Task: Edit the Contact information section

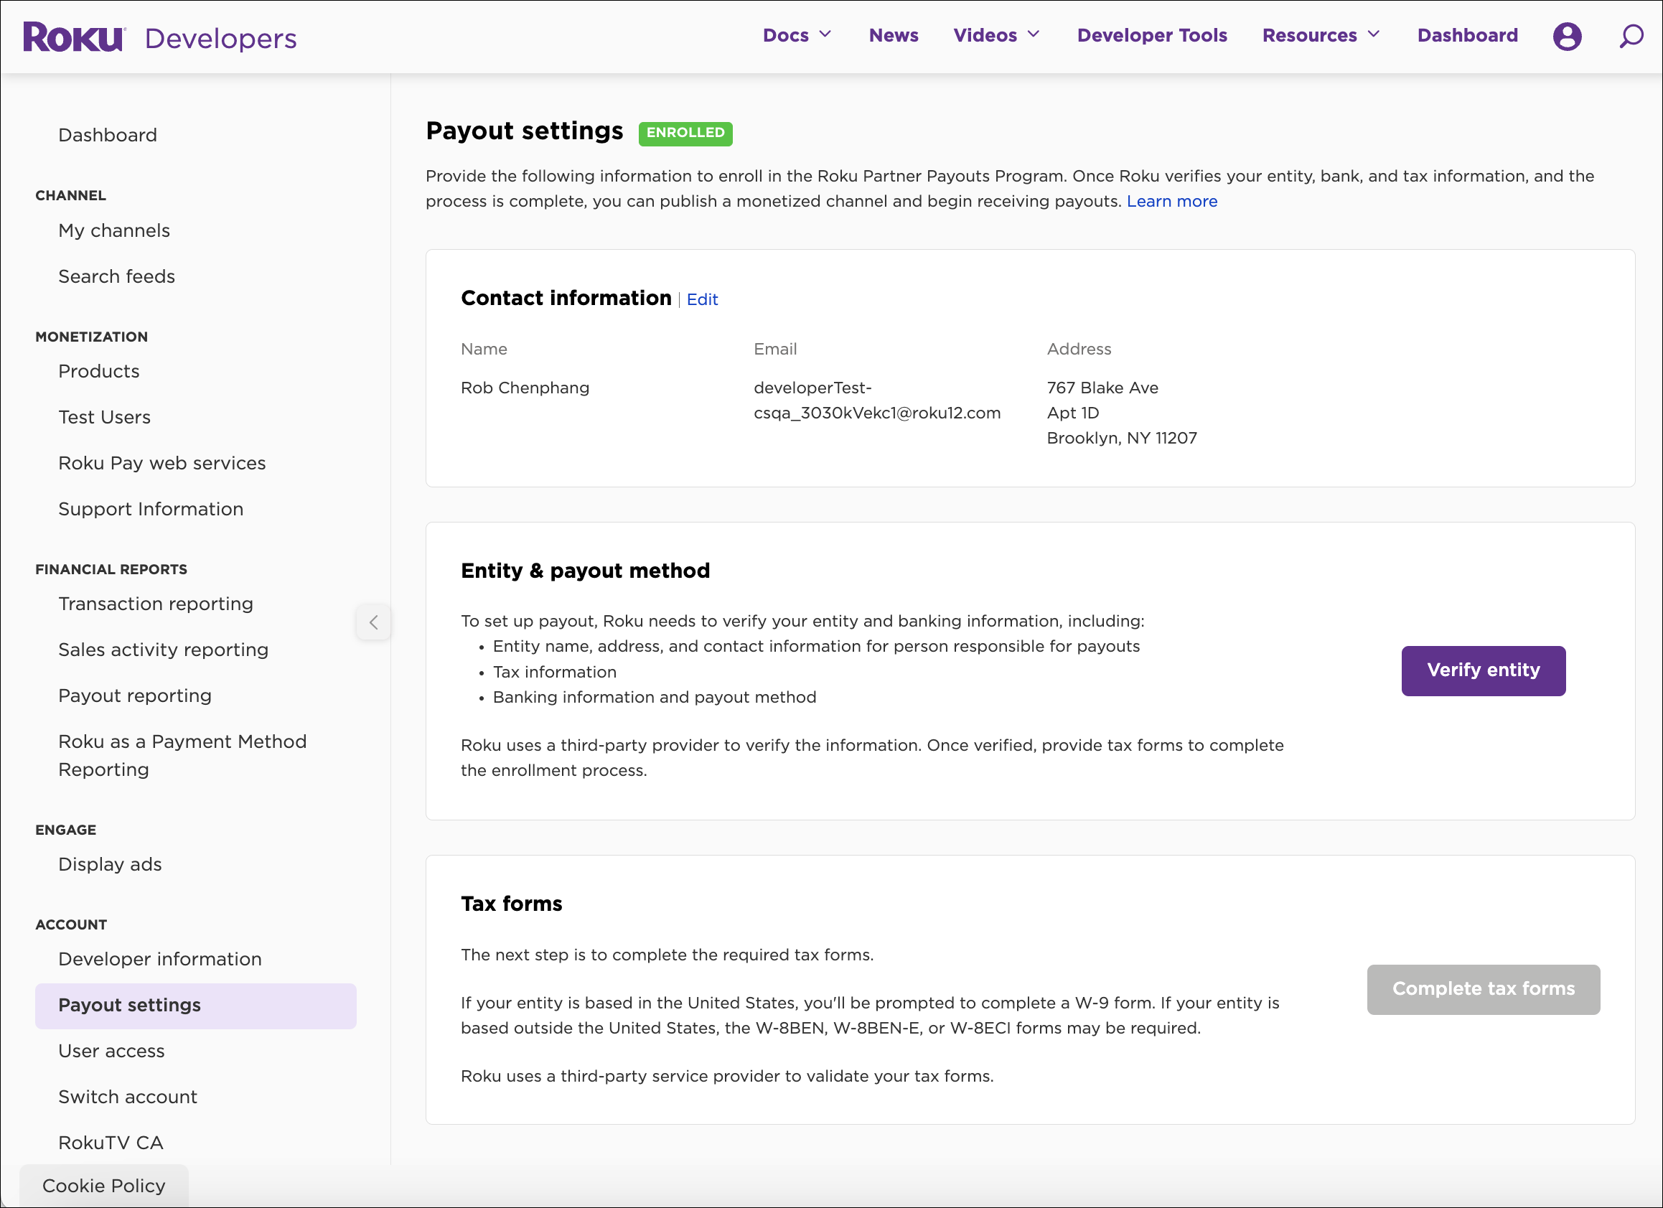Action: 702,299
